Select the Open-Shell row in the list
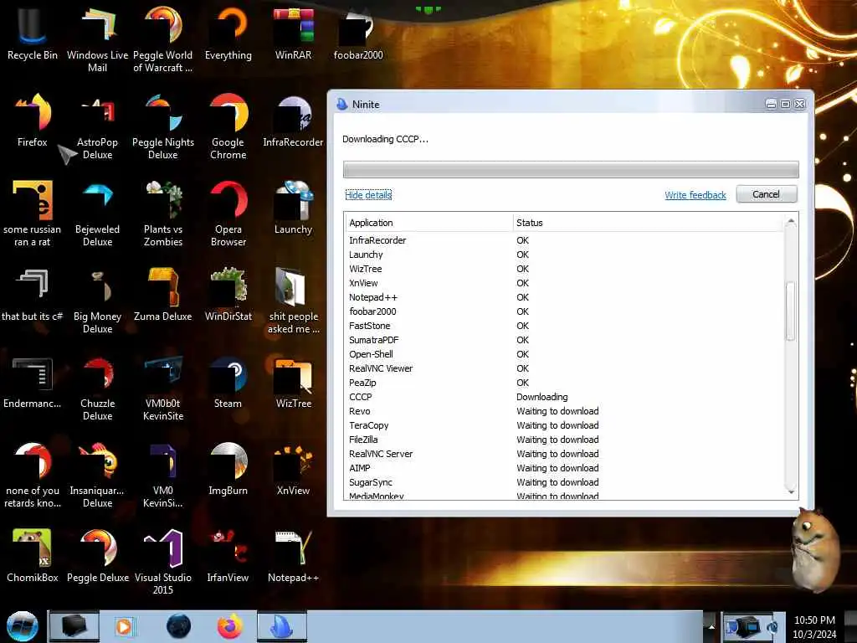 tap(565, 354)
